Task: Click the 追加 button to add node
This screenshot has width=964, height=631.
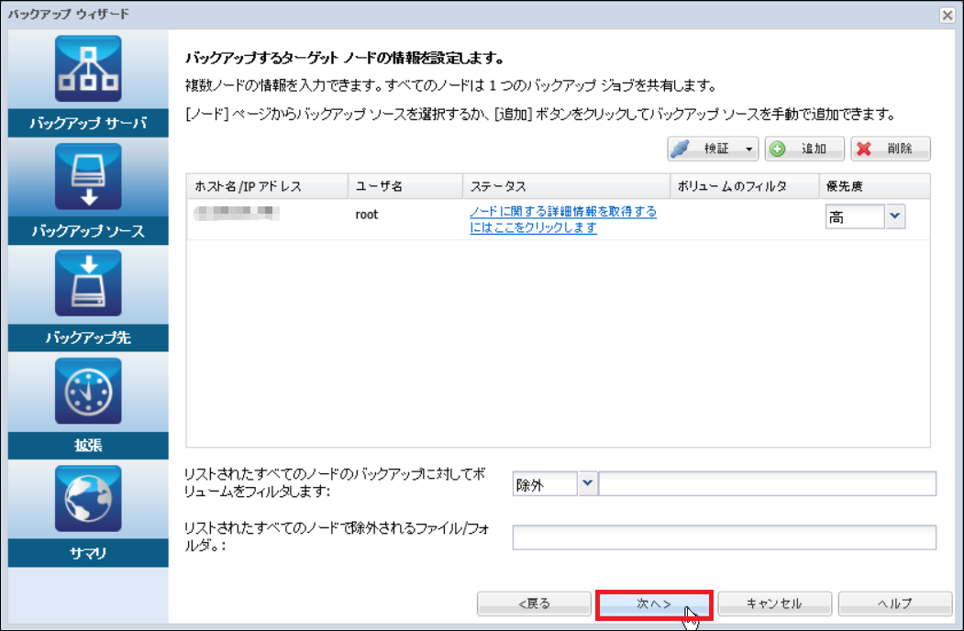Action: pyautogui.click(x=804, y=149)
